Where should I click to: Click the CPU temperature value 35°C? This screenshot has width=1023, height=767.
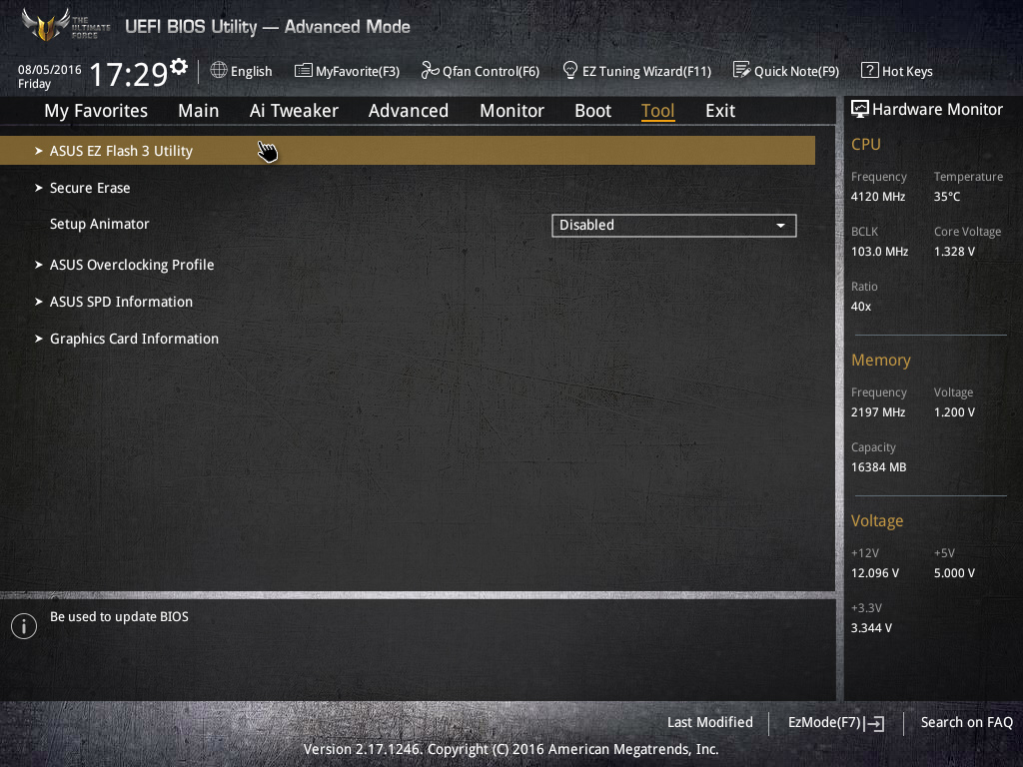(x=947, y=197)
